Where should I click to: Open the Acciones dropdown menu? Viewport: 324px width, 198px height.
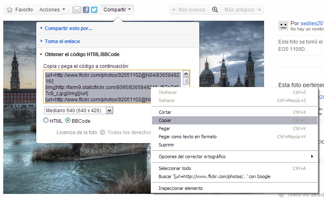[53, 10]
